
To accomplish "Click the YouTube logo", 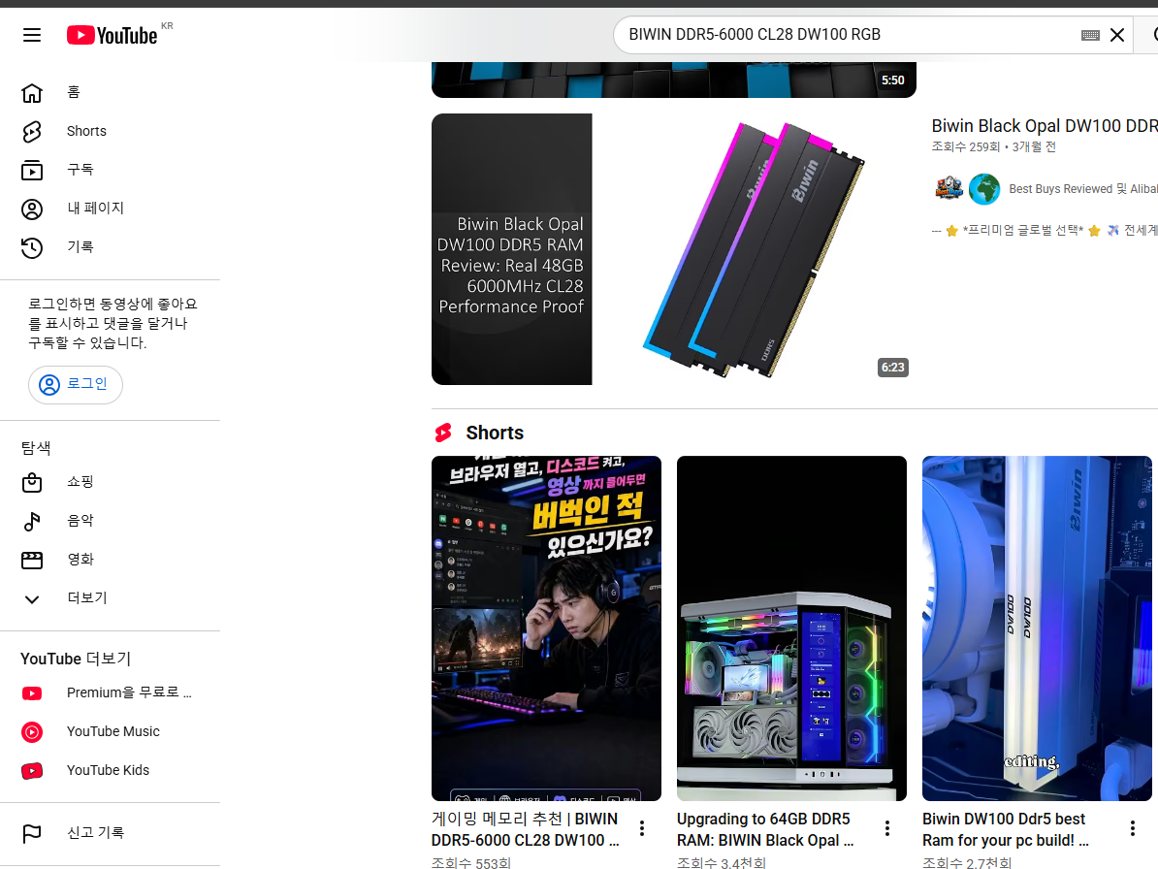I will pos(113,35).
